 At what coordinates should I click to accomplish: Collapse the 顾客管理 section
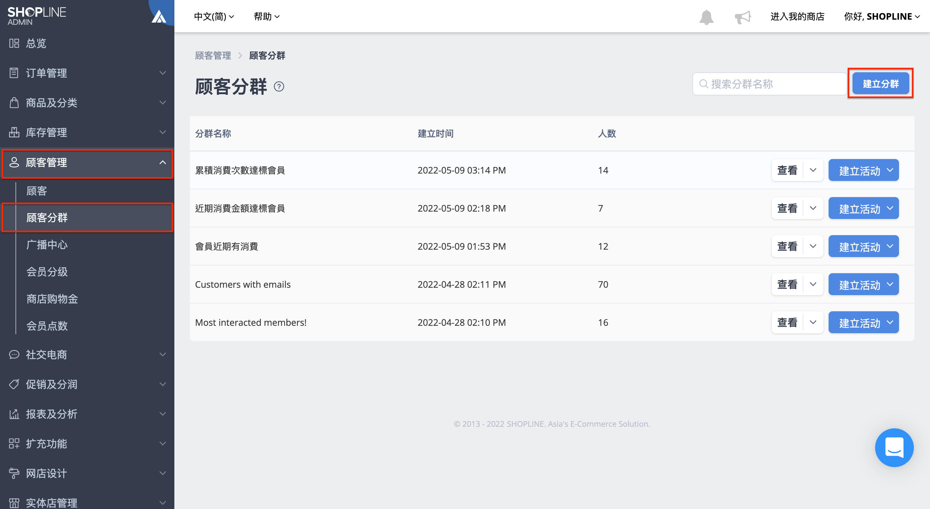coord(163,162)
